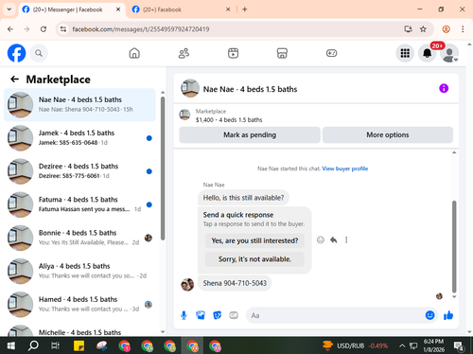
Task: Send a thumbs-up like
Action: point(448,315)
